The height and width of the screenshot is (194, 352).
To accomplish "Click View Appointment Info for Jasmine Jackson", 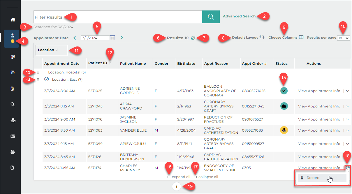I will pyautogui.click(x=319, y=119).
